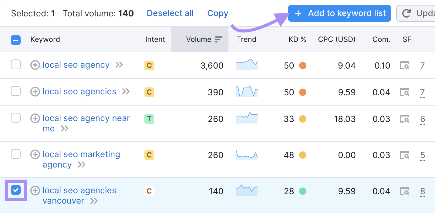Uncheck "local seo agencies vancouver" checkbox
435x213 pixels.
[16, 191]
